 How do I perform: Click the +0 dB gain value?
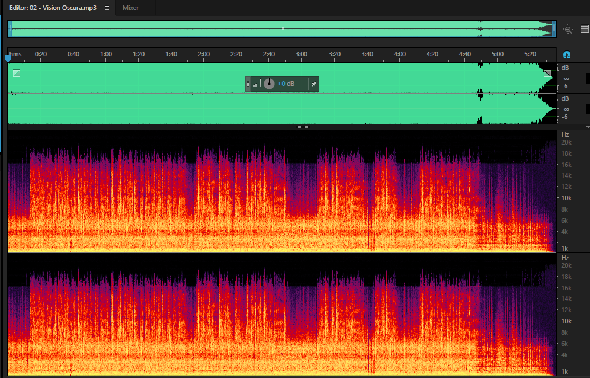[286, 84]
